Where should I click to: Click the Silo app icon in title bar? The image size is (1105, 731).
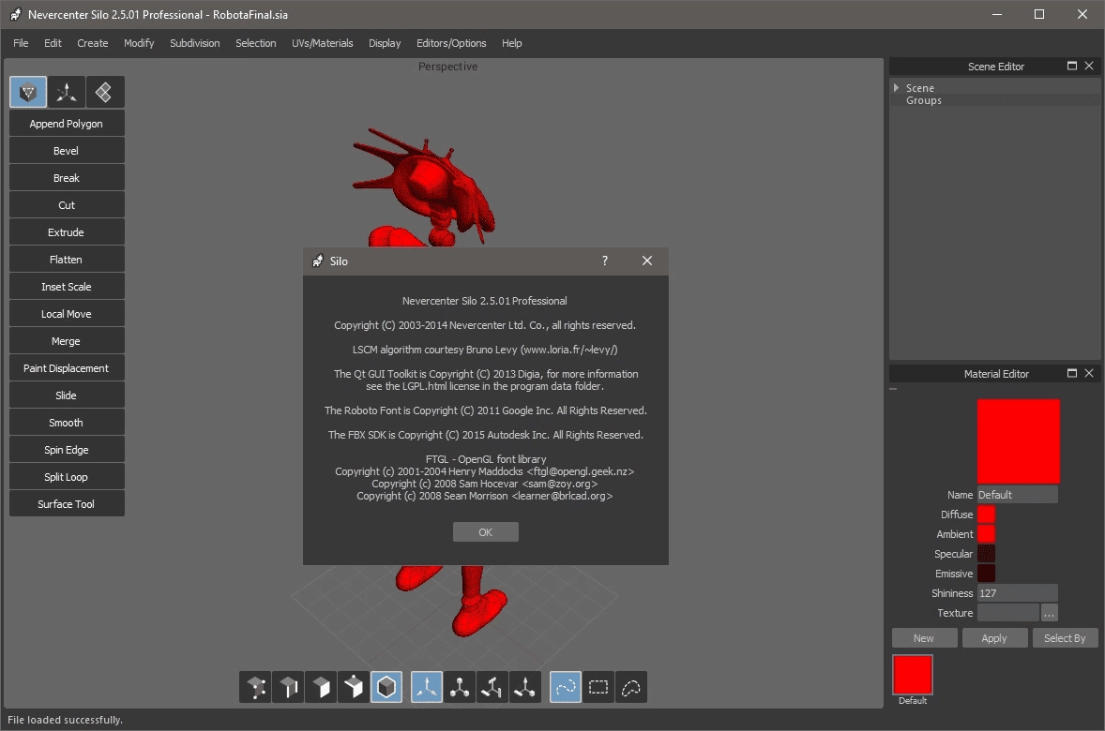[x=16, y=14]
